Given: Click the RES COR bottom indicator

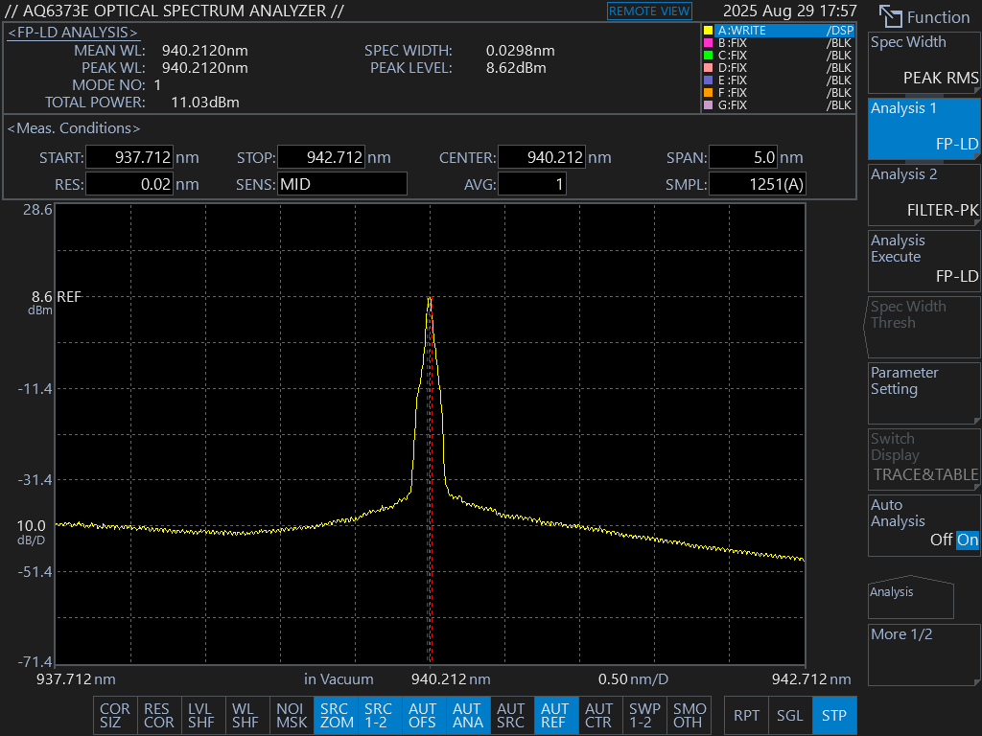Looking at the screenshot, I should (158, 716).
